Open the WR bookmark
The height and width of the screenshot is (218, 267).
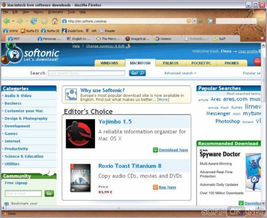tap(91, 31)
